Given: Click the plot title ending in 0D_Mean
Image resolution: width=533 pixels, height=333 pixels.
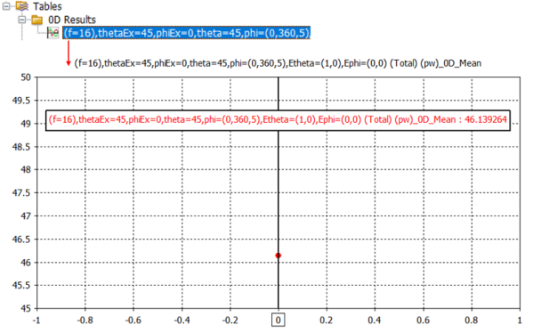Looking at the screenshot, I should pos(278,63).
